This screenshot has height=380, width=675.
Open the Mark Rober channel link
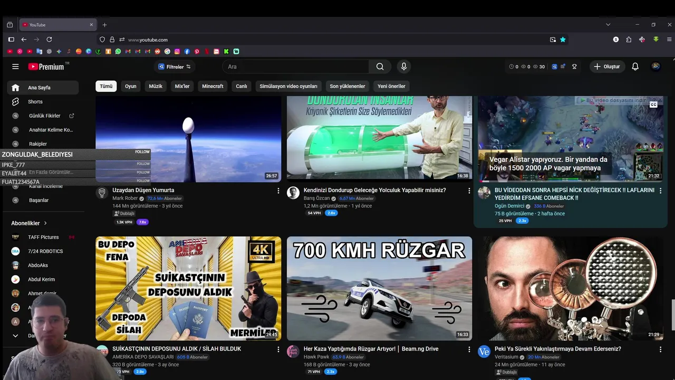[x=125, y=198]
